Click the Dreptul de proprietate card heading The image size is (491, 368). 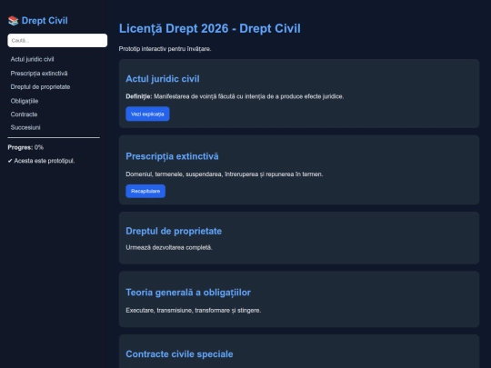click(174, 231)
